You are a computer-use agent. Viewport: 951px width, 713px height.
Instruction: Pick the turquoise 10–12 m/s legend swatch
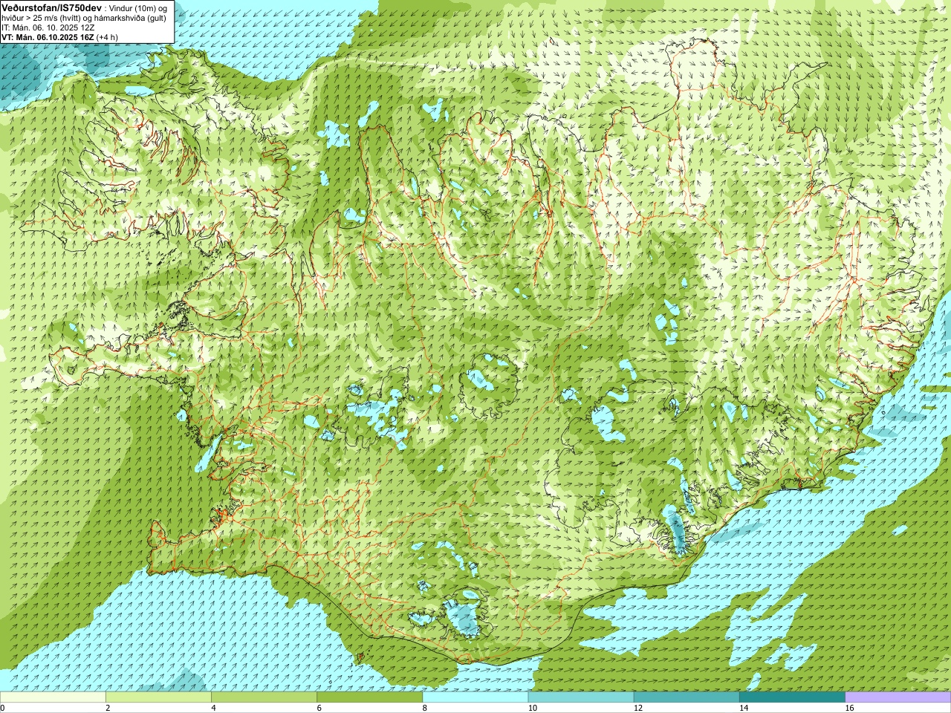[581, 697]
